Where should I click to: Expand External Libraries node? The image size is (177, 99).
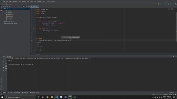[3, 22]
